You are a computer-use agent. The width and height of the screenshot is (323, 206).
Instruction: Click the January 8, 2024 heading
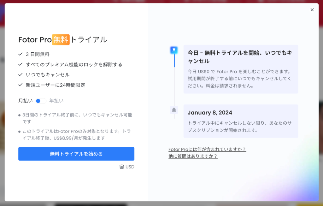[210, 113]
